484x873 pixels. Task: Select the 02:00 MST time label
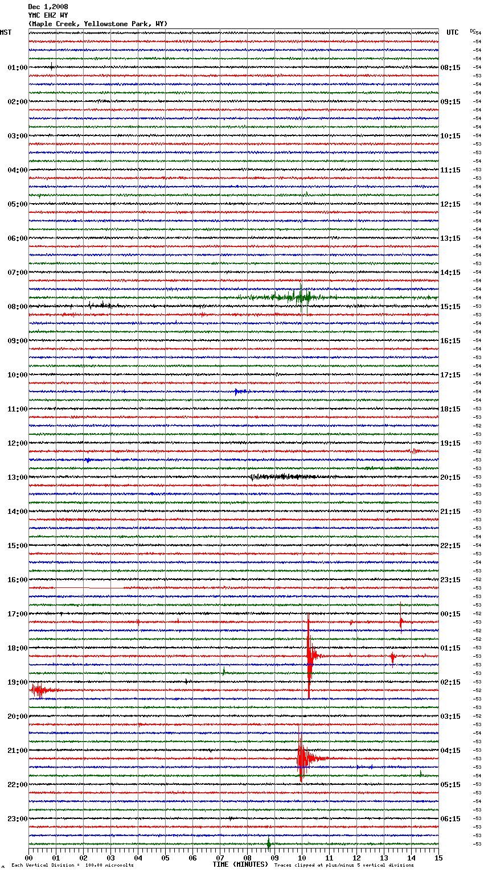(x=18, y=102)
